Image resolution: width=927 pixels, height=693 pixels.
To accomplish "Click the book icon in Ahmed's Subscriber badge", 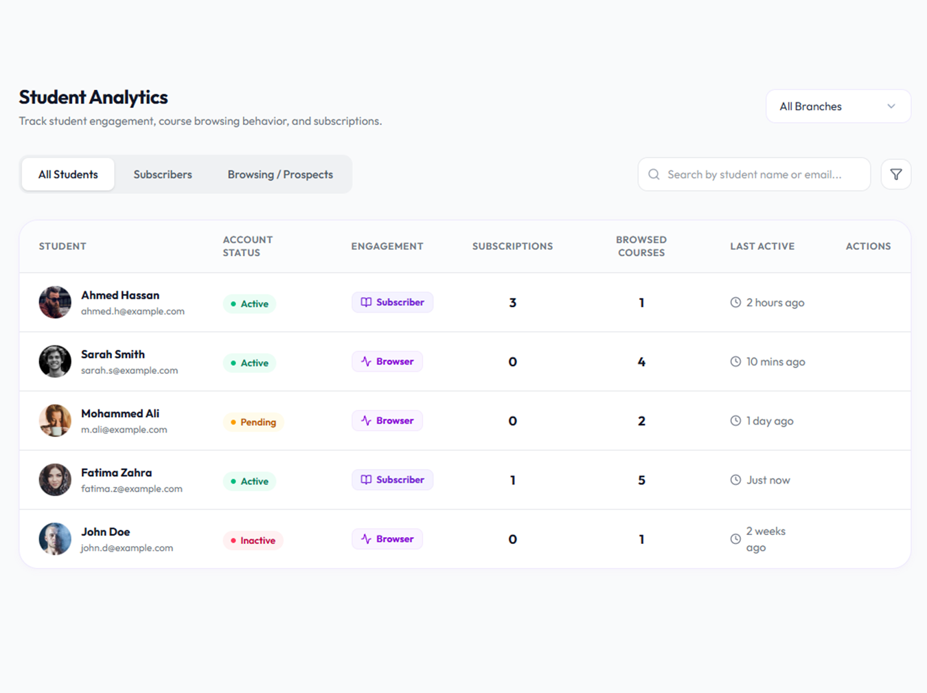I will (x=366, y=302).
